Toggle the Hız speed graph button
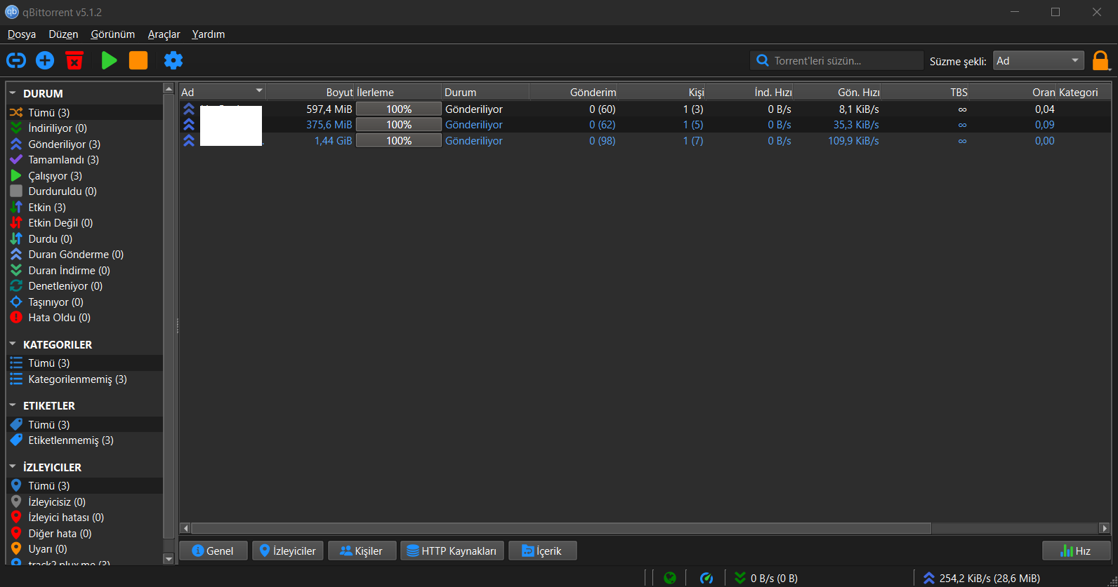 click(1076, 551)
